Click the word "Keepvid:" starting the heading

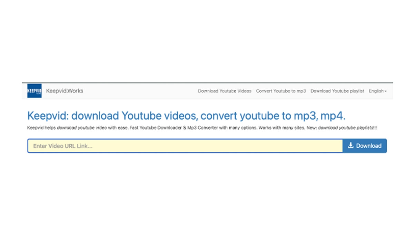(48, 116)
